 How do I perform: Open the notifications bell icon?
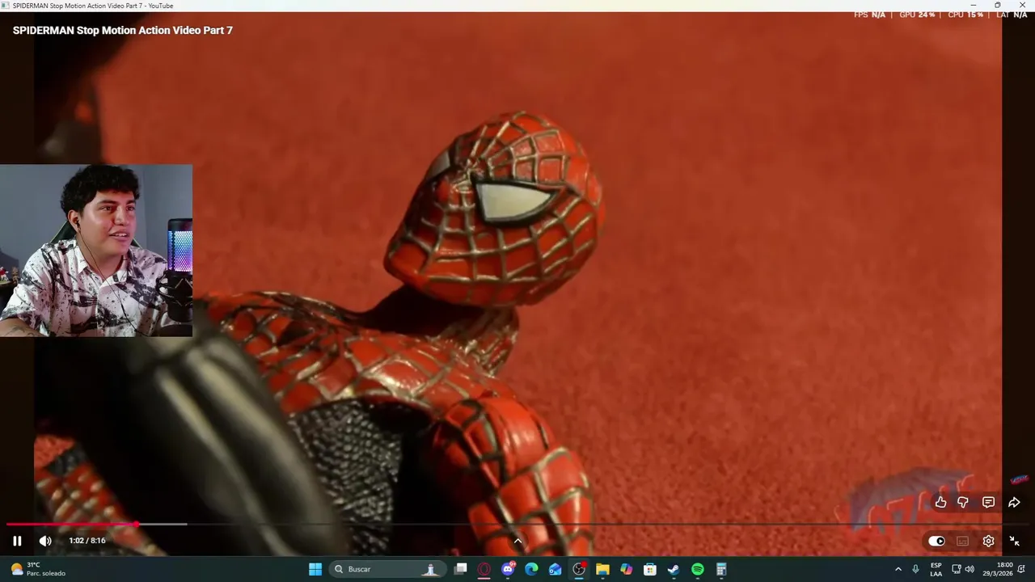click(x=1021, y=569)
